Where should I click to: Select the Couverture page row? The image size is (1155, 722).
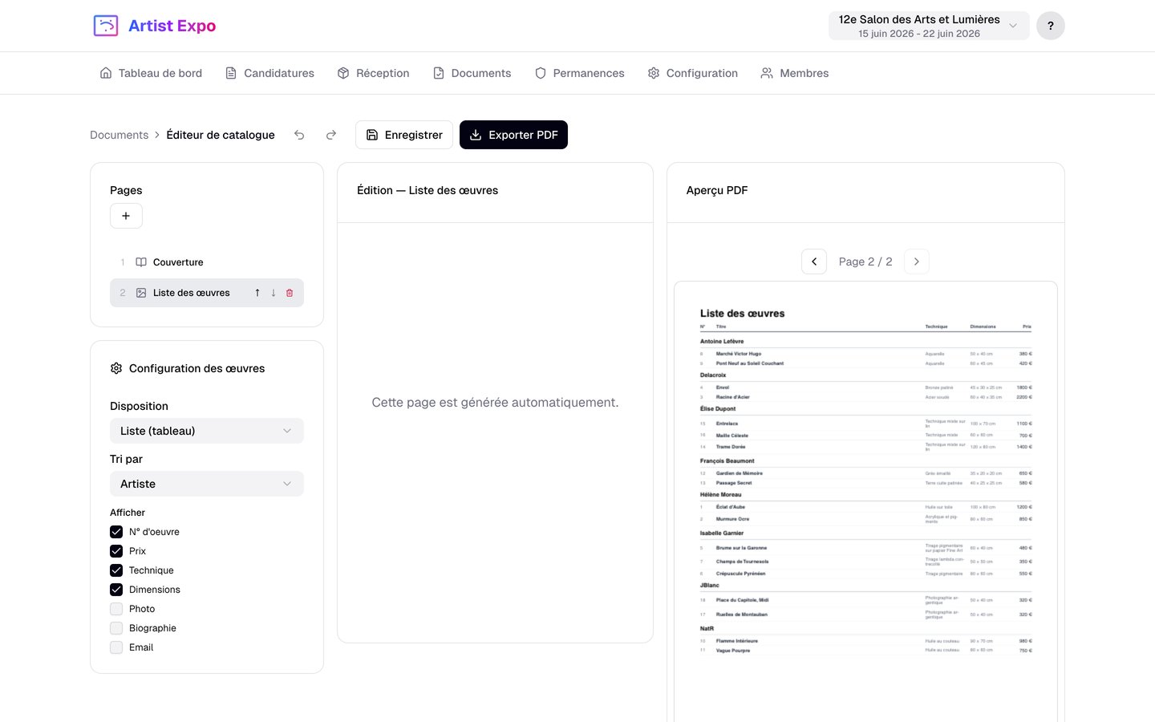(207, 262)
